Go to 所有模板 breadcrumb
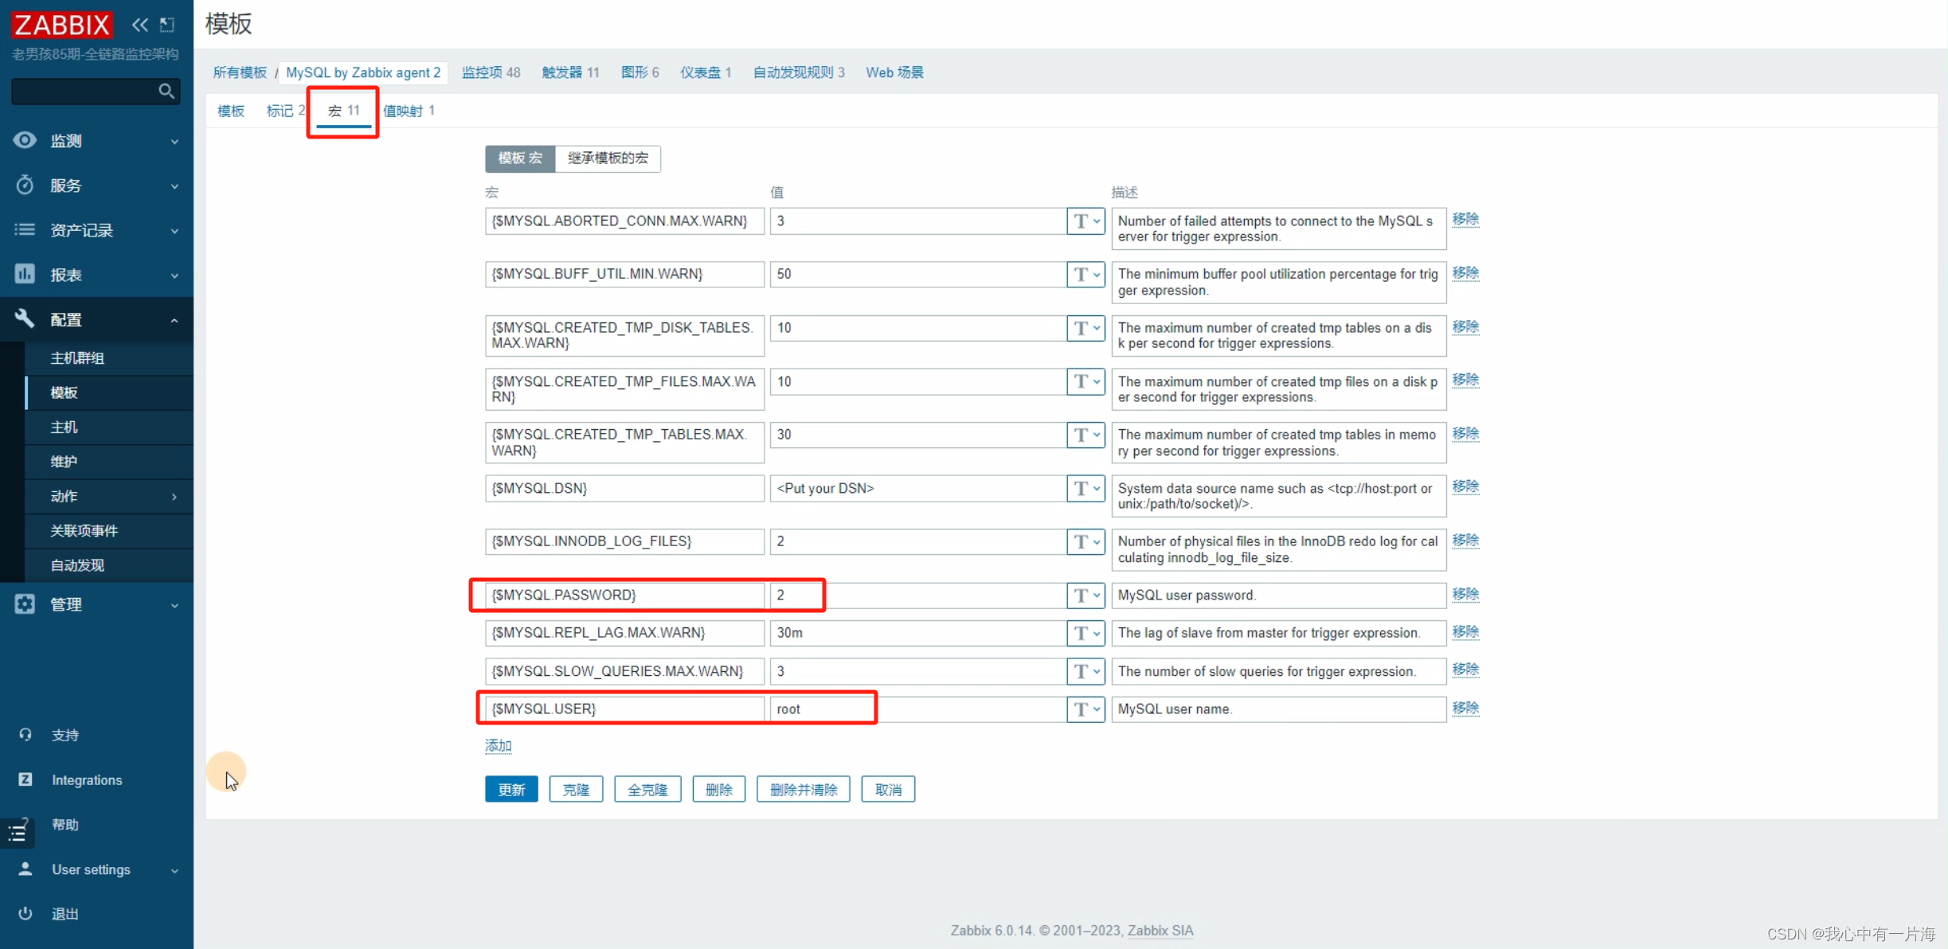Screen dimensions: 1948x949 coord(240,72)
